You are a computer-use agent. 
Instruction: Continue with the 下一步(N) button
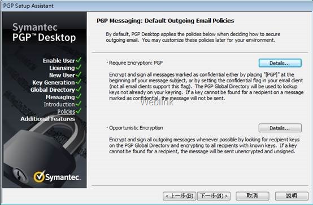point(214,196)
